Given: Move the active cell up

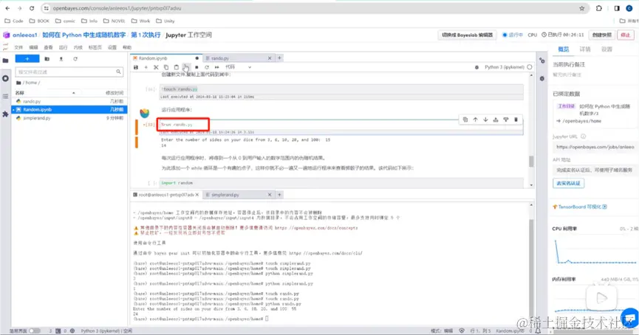Looking at the screenshot, I should point(475,120).
